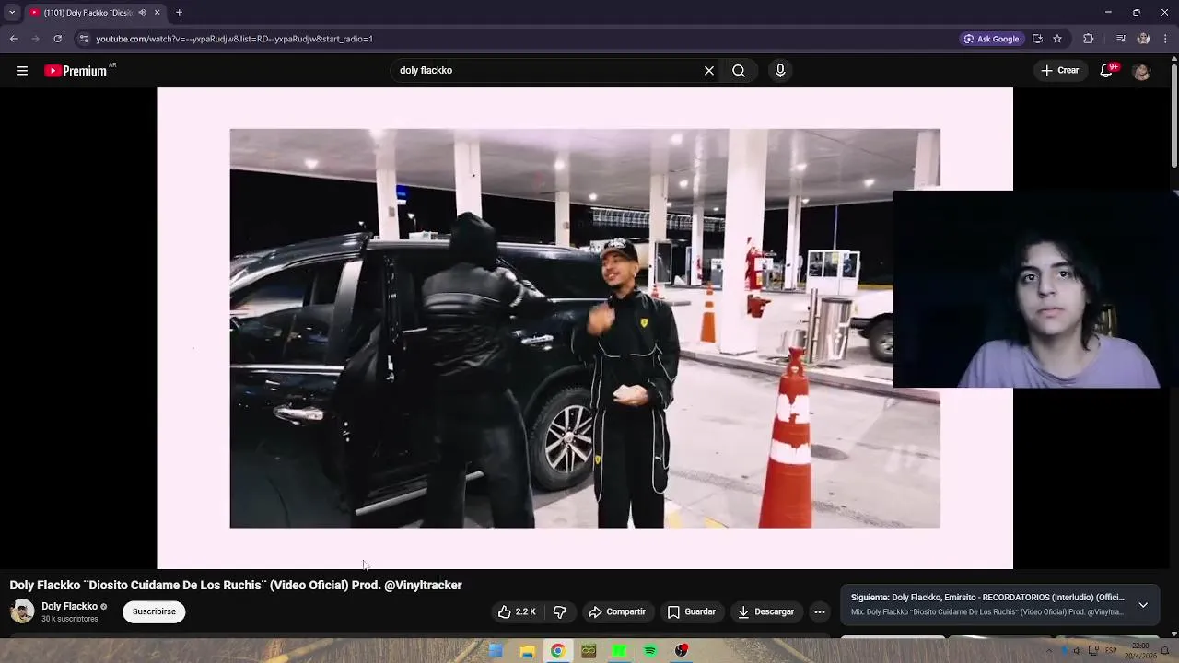Open Doly Flackko channel avatar

22,611
